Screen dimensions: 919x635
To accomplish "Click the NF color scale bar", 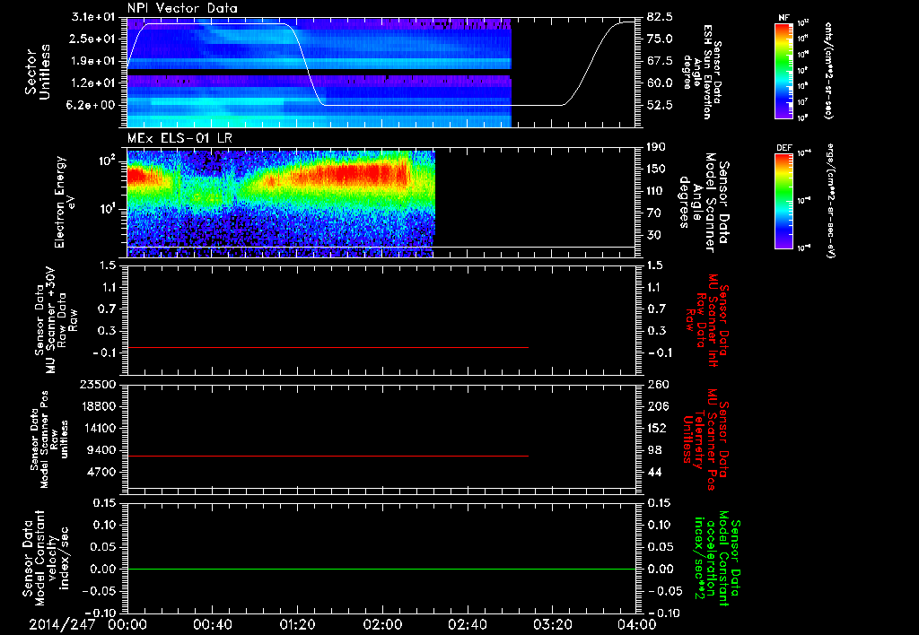I will pos(783,71).
